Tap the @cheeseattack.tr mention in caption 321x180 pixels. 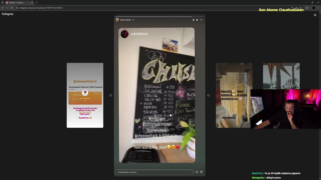pyautogui.click(x=148, y=135)
